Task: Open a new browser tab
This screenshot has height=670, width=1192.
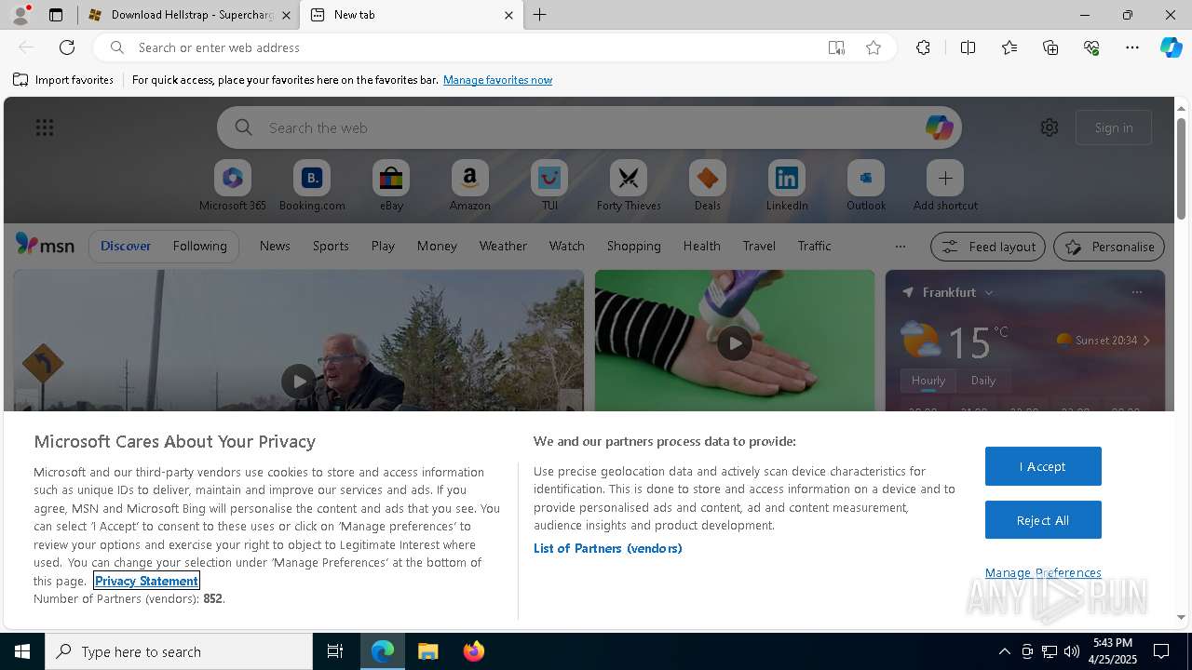Action: (540, 15)
